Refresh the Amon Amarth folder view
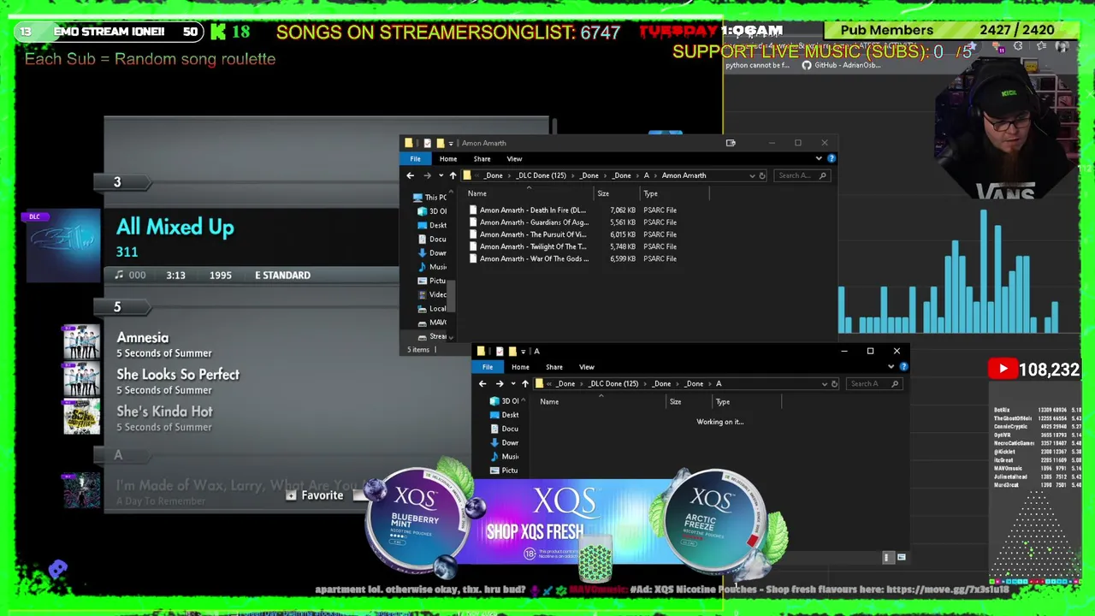The height and width of the screenshot is (616, 1095). [762, 175]
